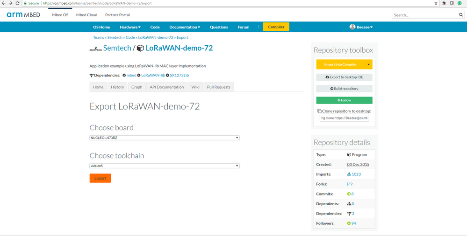This screenshot has height=236, width=467.
Task: Switch to the Home repository tab
Action: (x=98, y=87)
